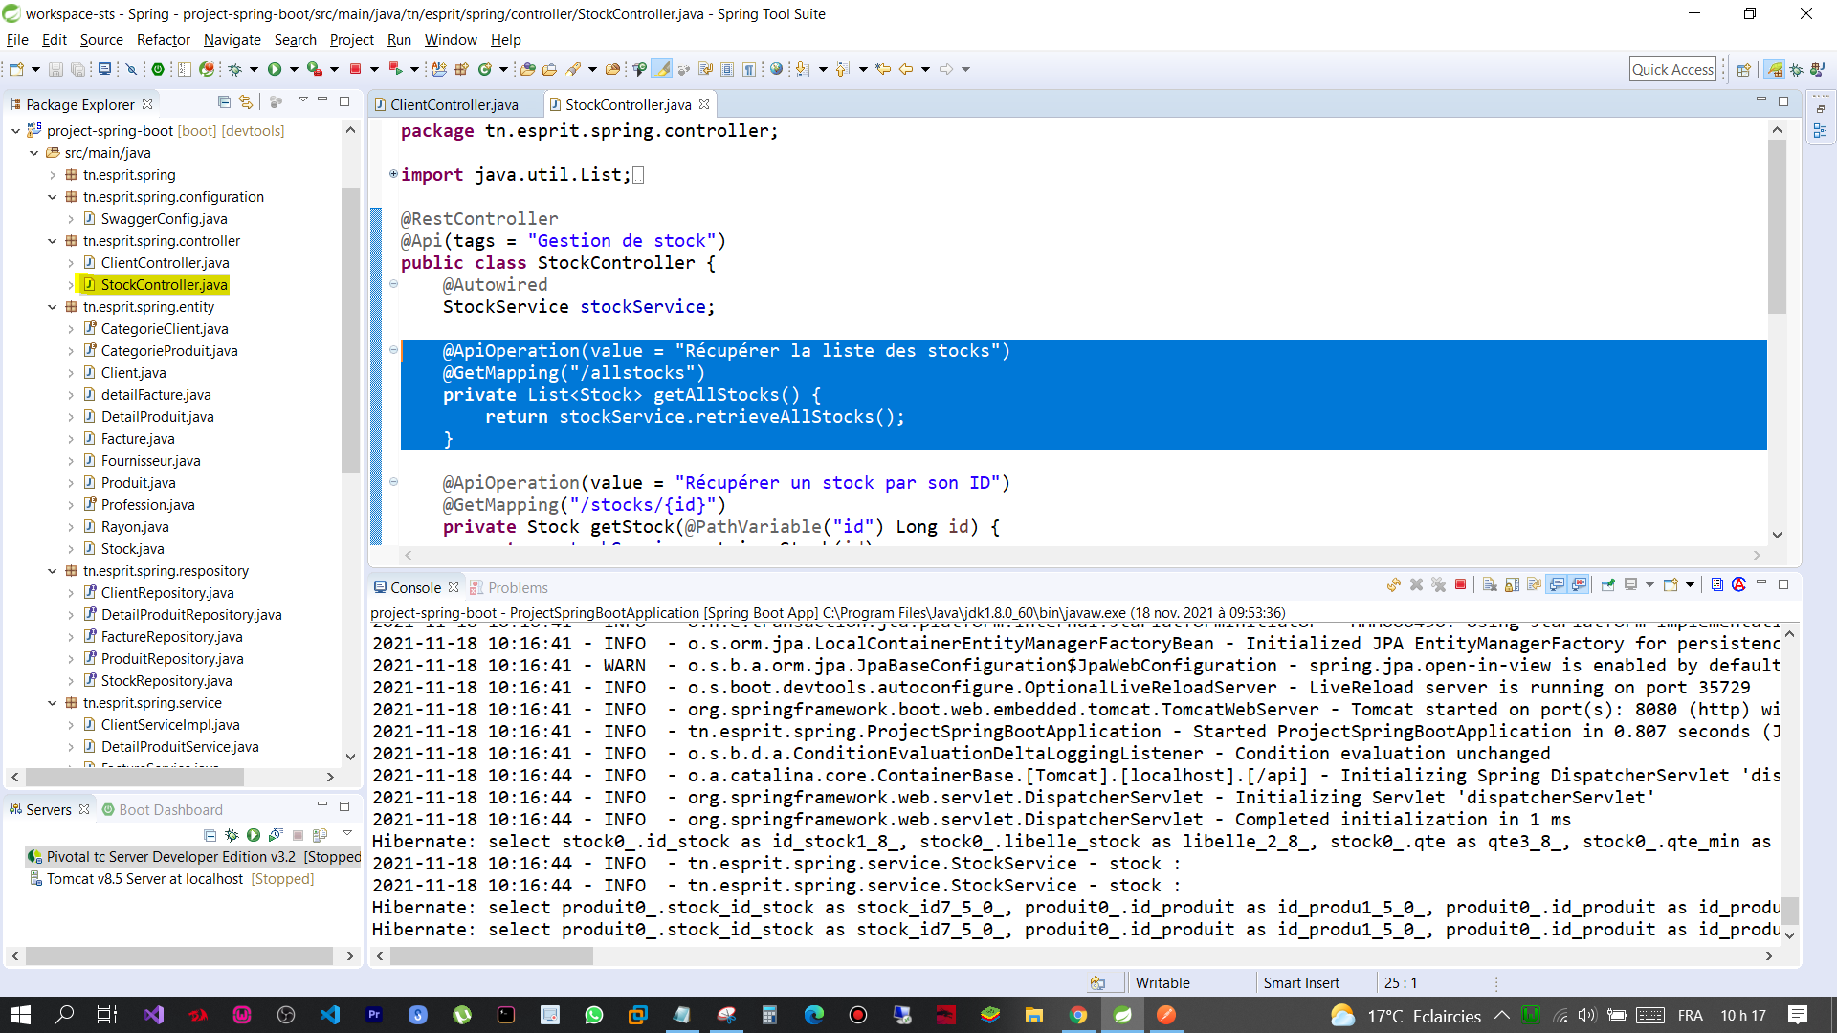Image resolution: width=1837 pixels, height=1033 pixels.
Task: Open the Perspective button next to Quick Access
Action: point(1743,70)
